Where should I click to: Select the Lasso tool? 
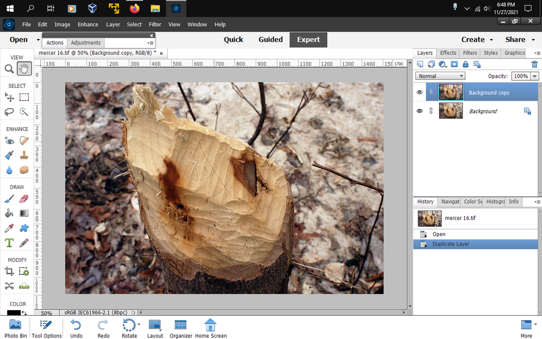[9, 111]
